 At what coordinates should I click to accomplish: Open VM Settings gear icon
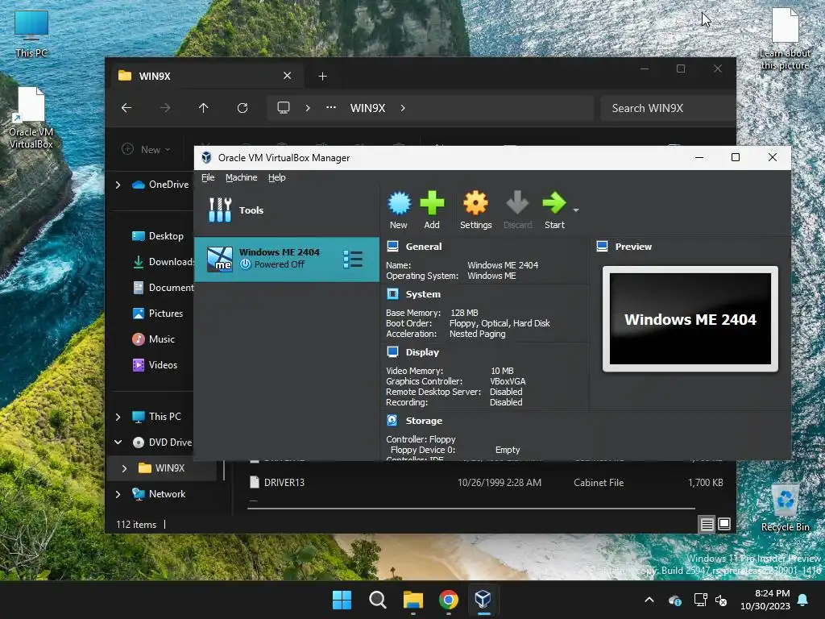(x=475, y=209)
